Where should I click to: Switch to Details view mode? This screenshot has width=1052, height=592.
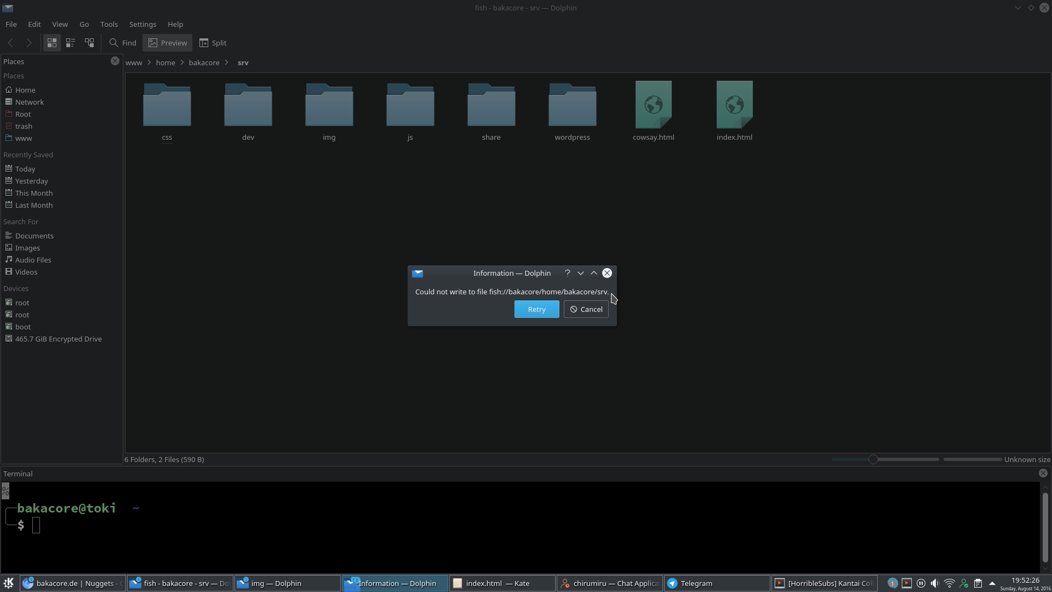tap(89, 43)
